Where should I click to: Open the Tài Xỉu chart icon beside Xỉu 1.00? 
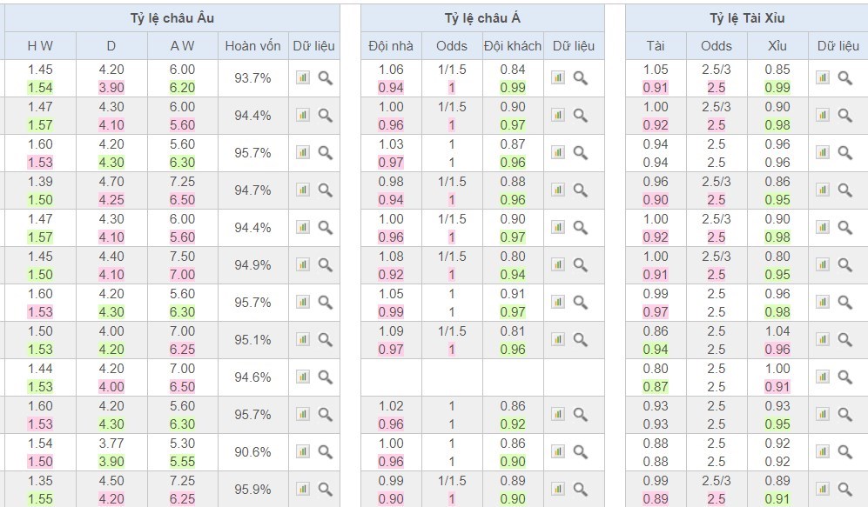click(x=822, y=377)
